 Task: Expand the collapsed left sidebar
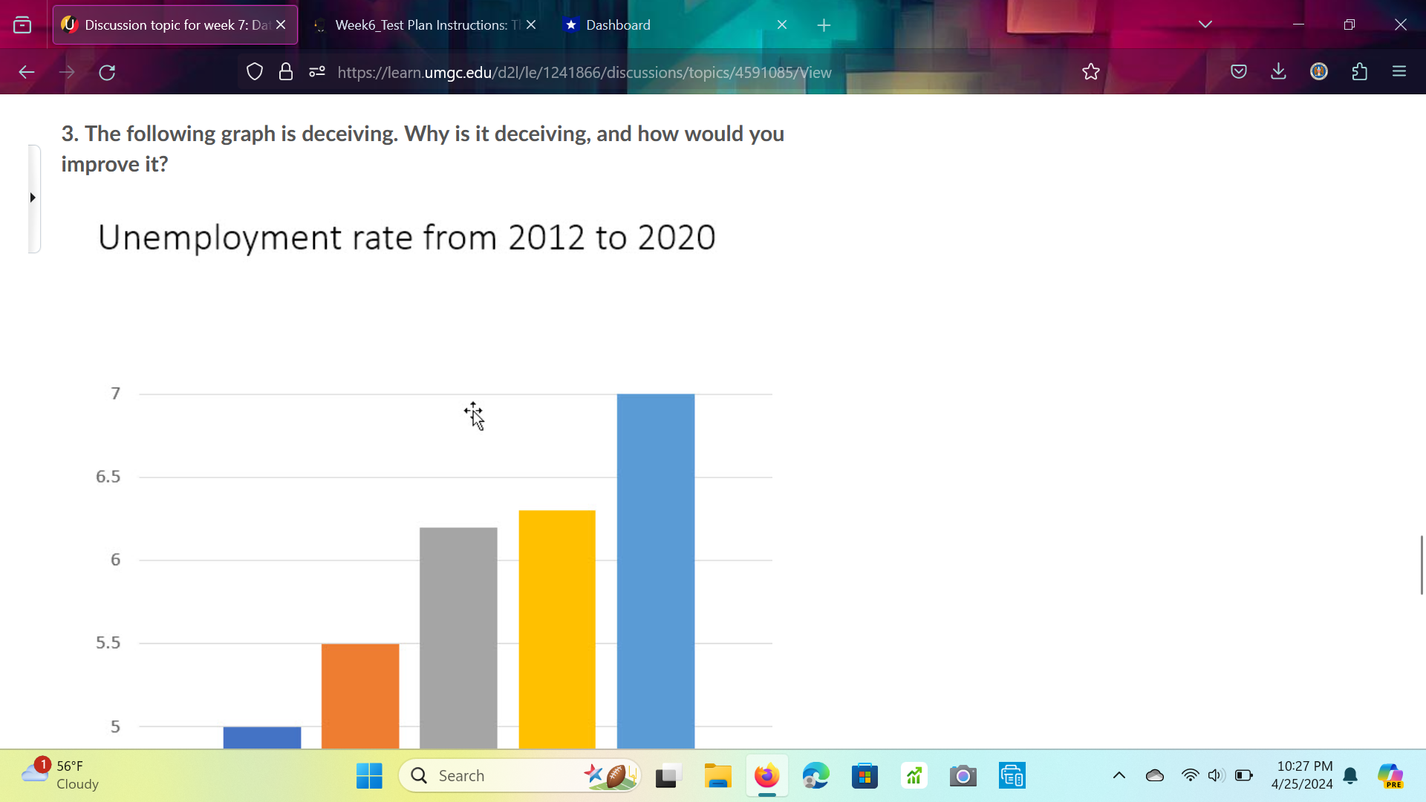click(x=32, y=198)
